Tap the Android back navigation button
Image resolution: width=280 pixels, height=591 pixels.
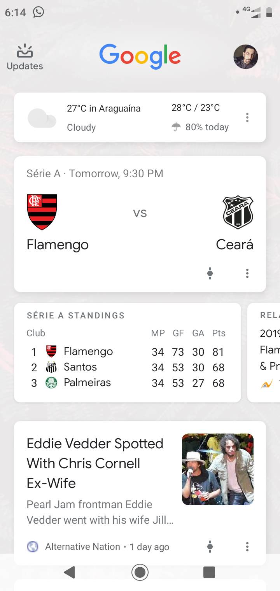point(70,572)
